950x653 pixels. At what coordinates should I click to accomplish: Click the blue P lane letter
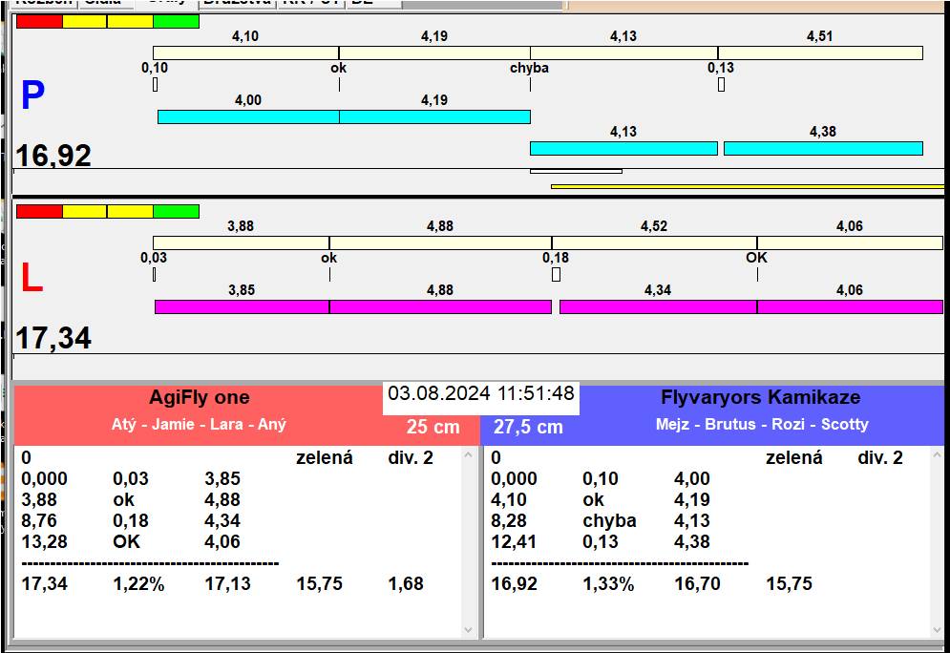click(x=32, y=96)
